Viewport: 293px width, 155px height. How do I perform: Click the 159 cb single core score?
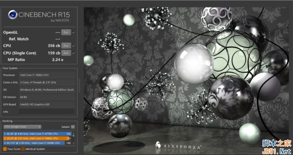click(54, 53)
